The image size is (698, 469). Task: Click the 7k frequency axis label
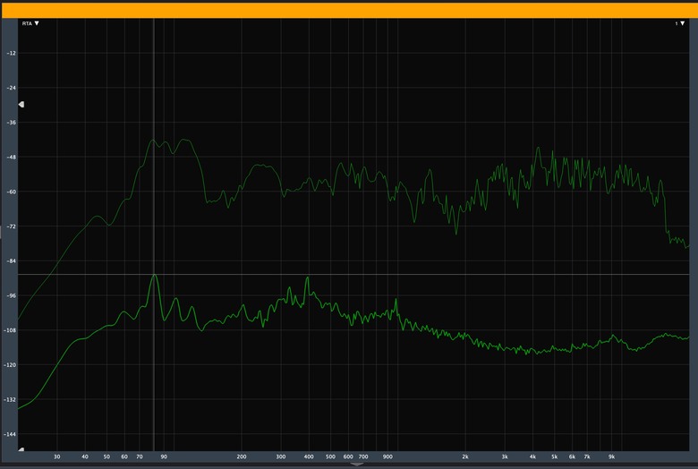click(587, 456)
